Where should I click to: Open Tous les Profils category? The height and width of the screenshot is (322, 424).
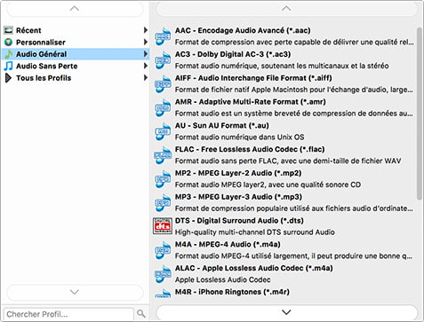point(76,78)
